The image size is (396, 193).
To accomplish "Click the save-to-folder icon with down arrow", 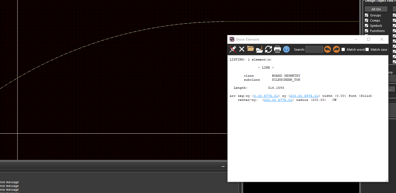I will point(259,49).
